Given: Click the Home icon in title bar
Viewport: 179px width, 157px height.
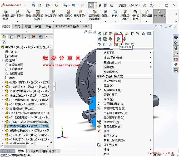Looking at the screenshot, I should click(33, 5).
